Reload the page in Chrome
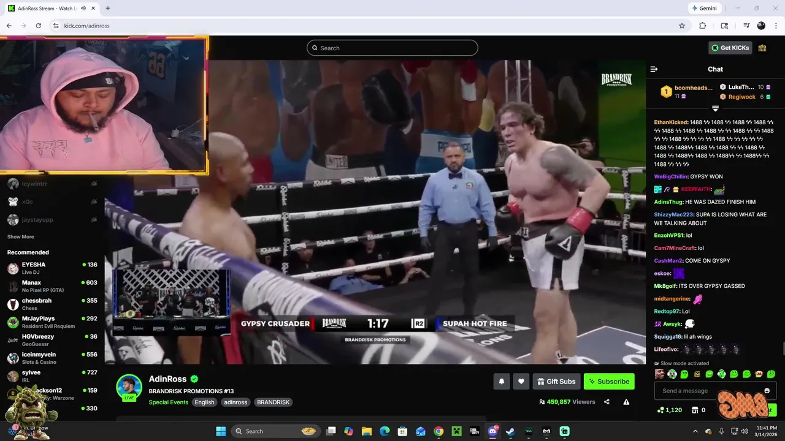 pyautogui.click(x=38, y=26)
